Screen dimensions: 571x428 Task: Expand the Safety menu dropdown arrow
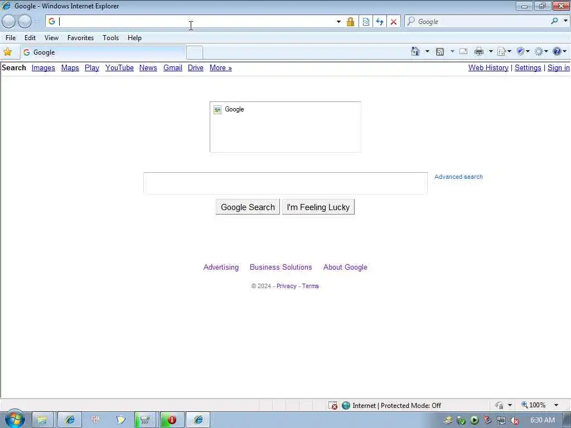coord(528,51)
